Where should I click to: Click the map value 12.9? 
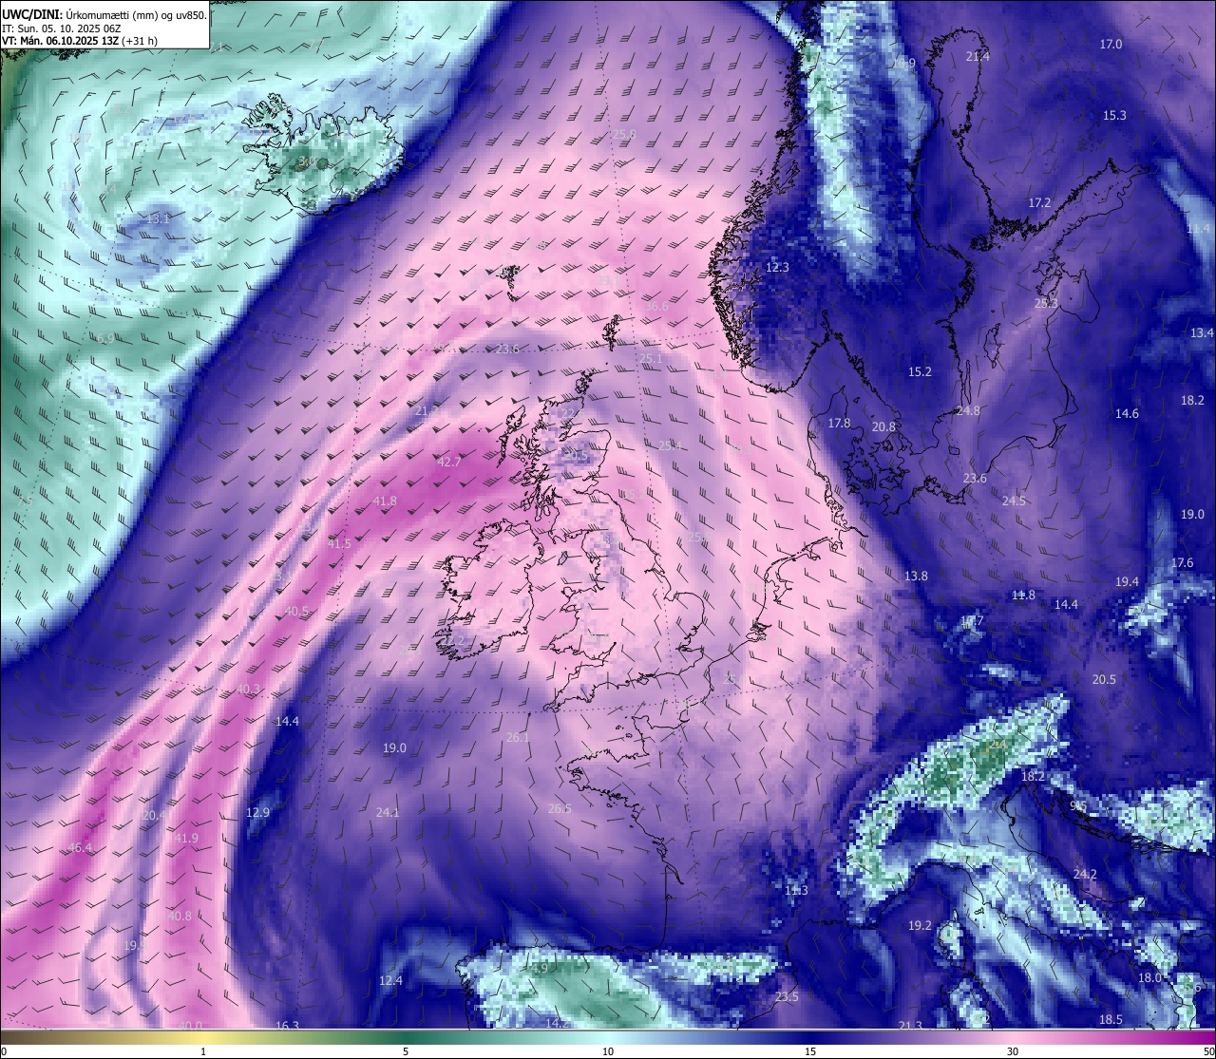point(257,812)
